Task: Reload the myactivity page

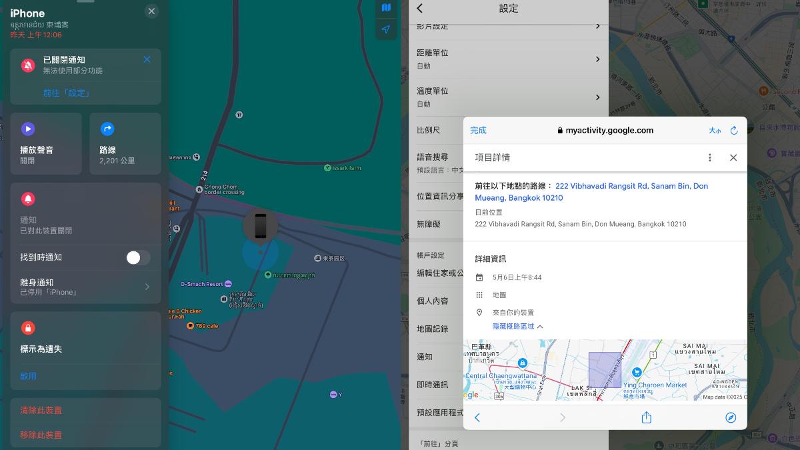Action: (734, 131)
